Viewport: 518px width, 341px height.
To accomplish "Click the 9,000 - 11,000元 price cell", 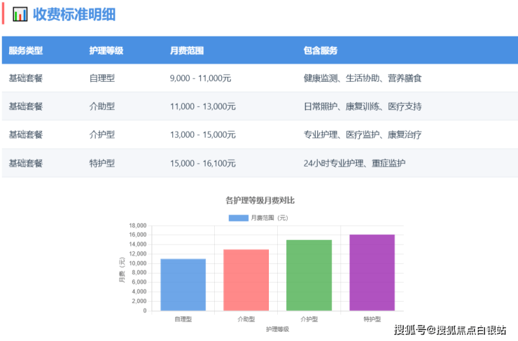I will pos(202,78).
